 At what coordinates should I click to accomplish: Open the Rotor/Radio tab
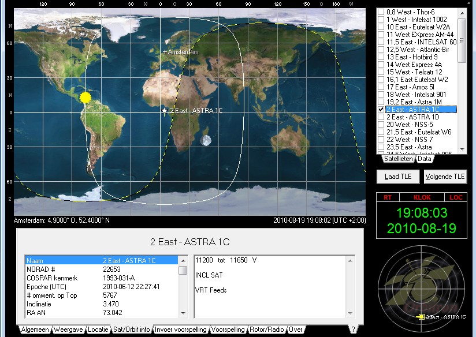point(266,329)
